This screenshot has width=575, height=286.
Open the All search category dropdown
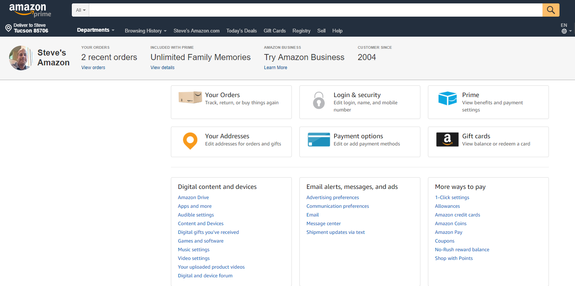coord(81,10)
